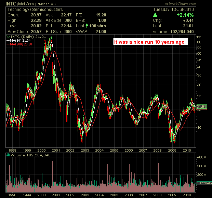Select the Chg value +0.44
The height and width of the screenshot is (198, 212).
pos(188,20)
